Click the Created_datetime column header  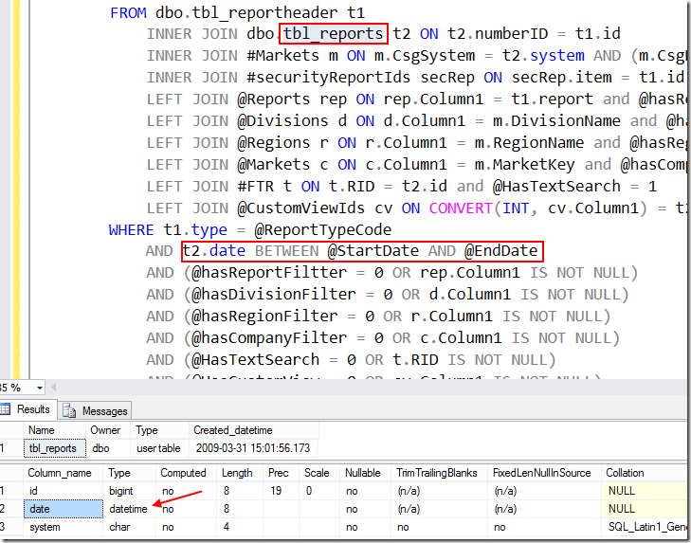[x=254, y=429]
